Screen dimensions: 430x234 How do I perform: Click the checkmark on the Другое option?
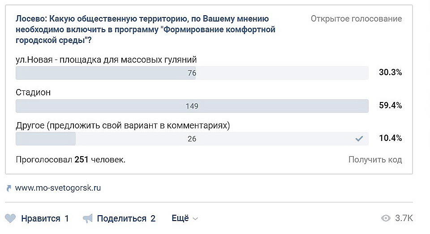coord(359,139)
